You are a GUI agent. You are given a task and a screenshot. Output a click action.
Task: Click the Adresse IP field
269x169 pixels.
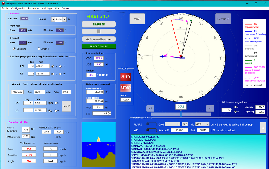pos(179,130)
